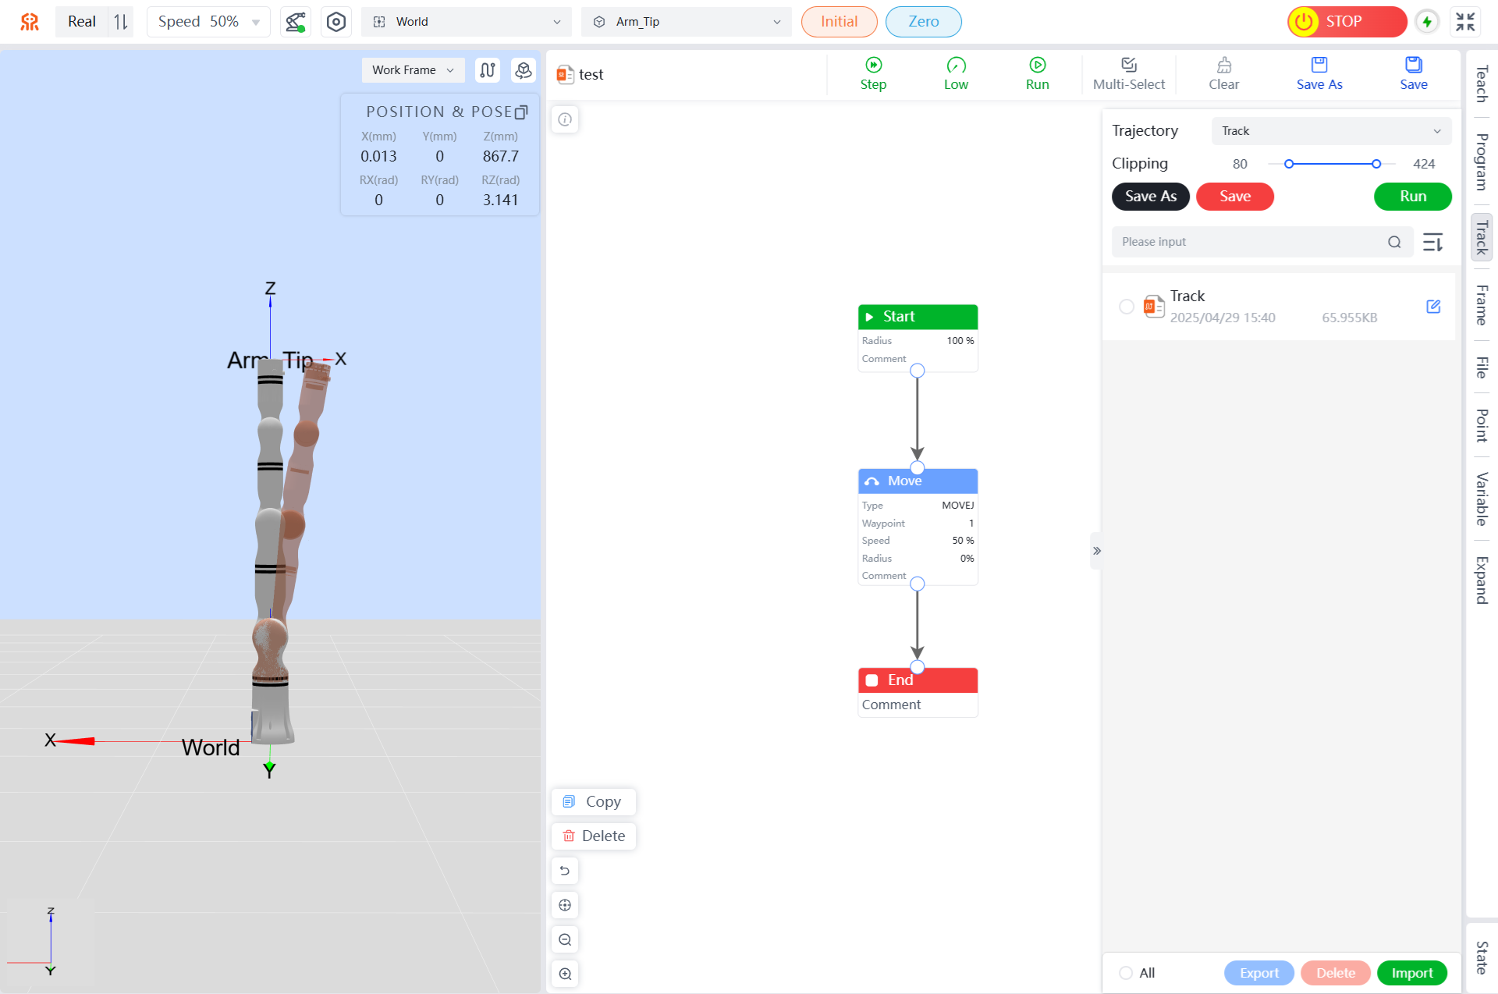Screen dimensions: 1498x994
Task: Open the Arm_Tip tool dropdown
Action: pyautogui.click(x=687, y=22)
